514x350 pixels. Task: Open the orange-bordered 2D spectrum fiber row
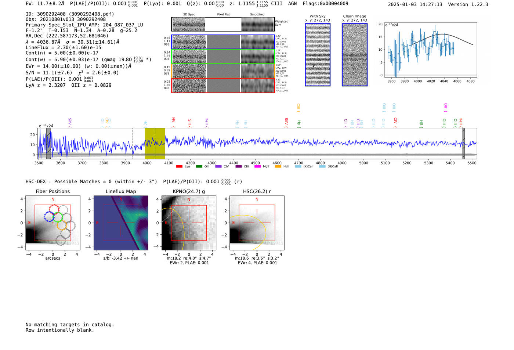223,71
